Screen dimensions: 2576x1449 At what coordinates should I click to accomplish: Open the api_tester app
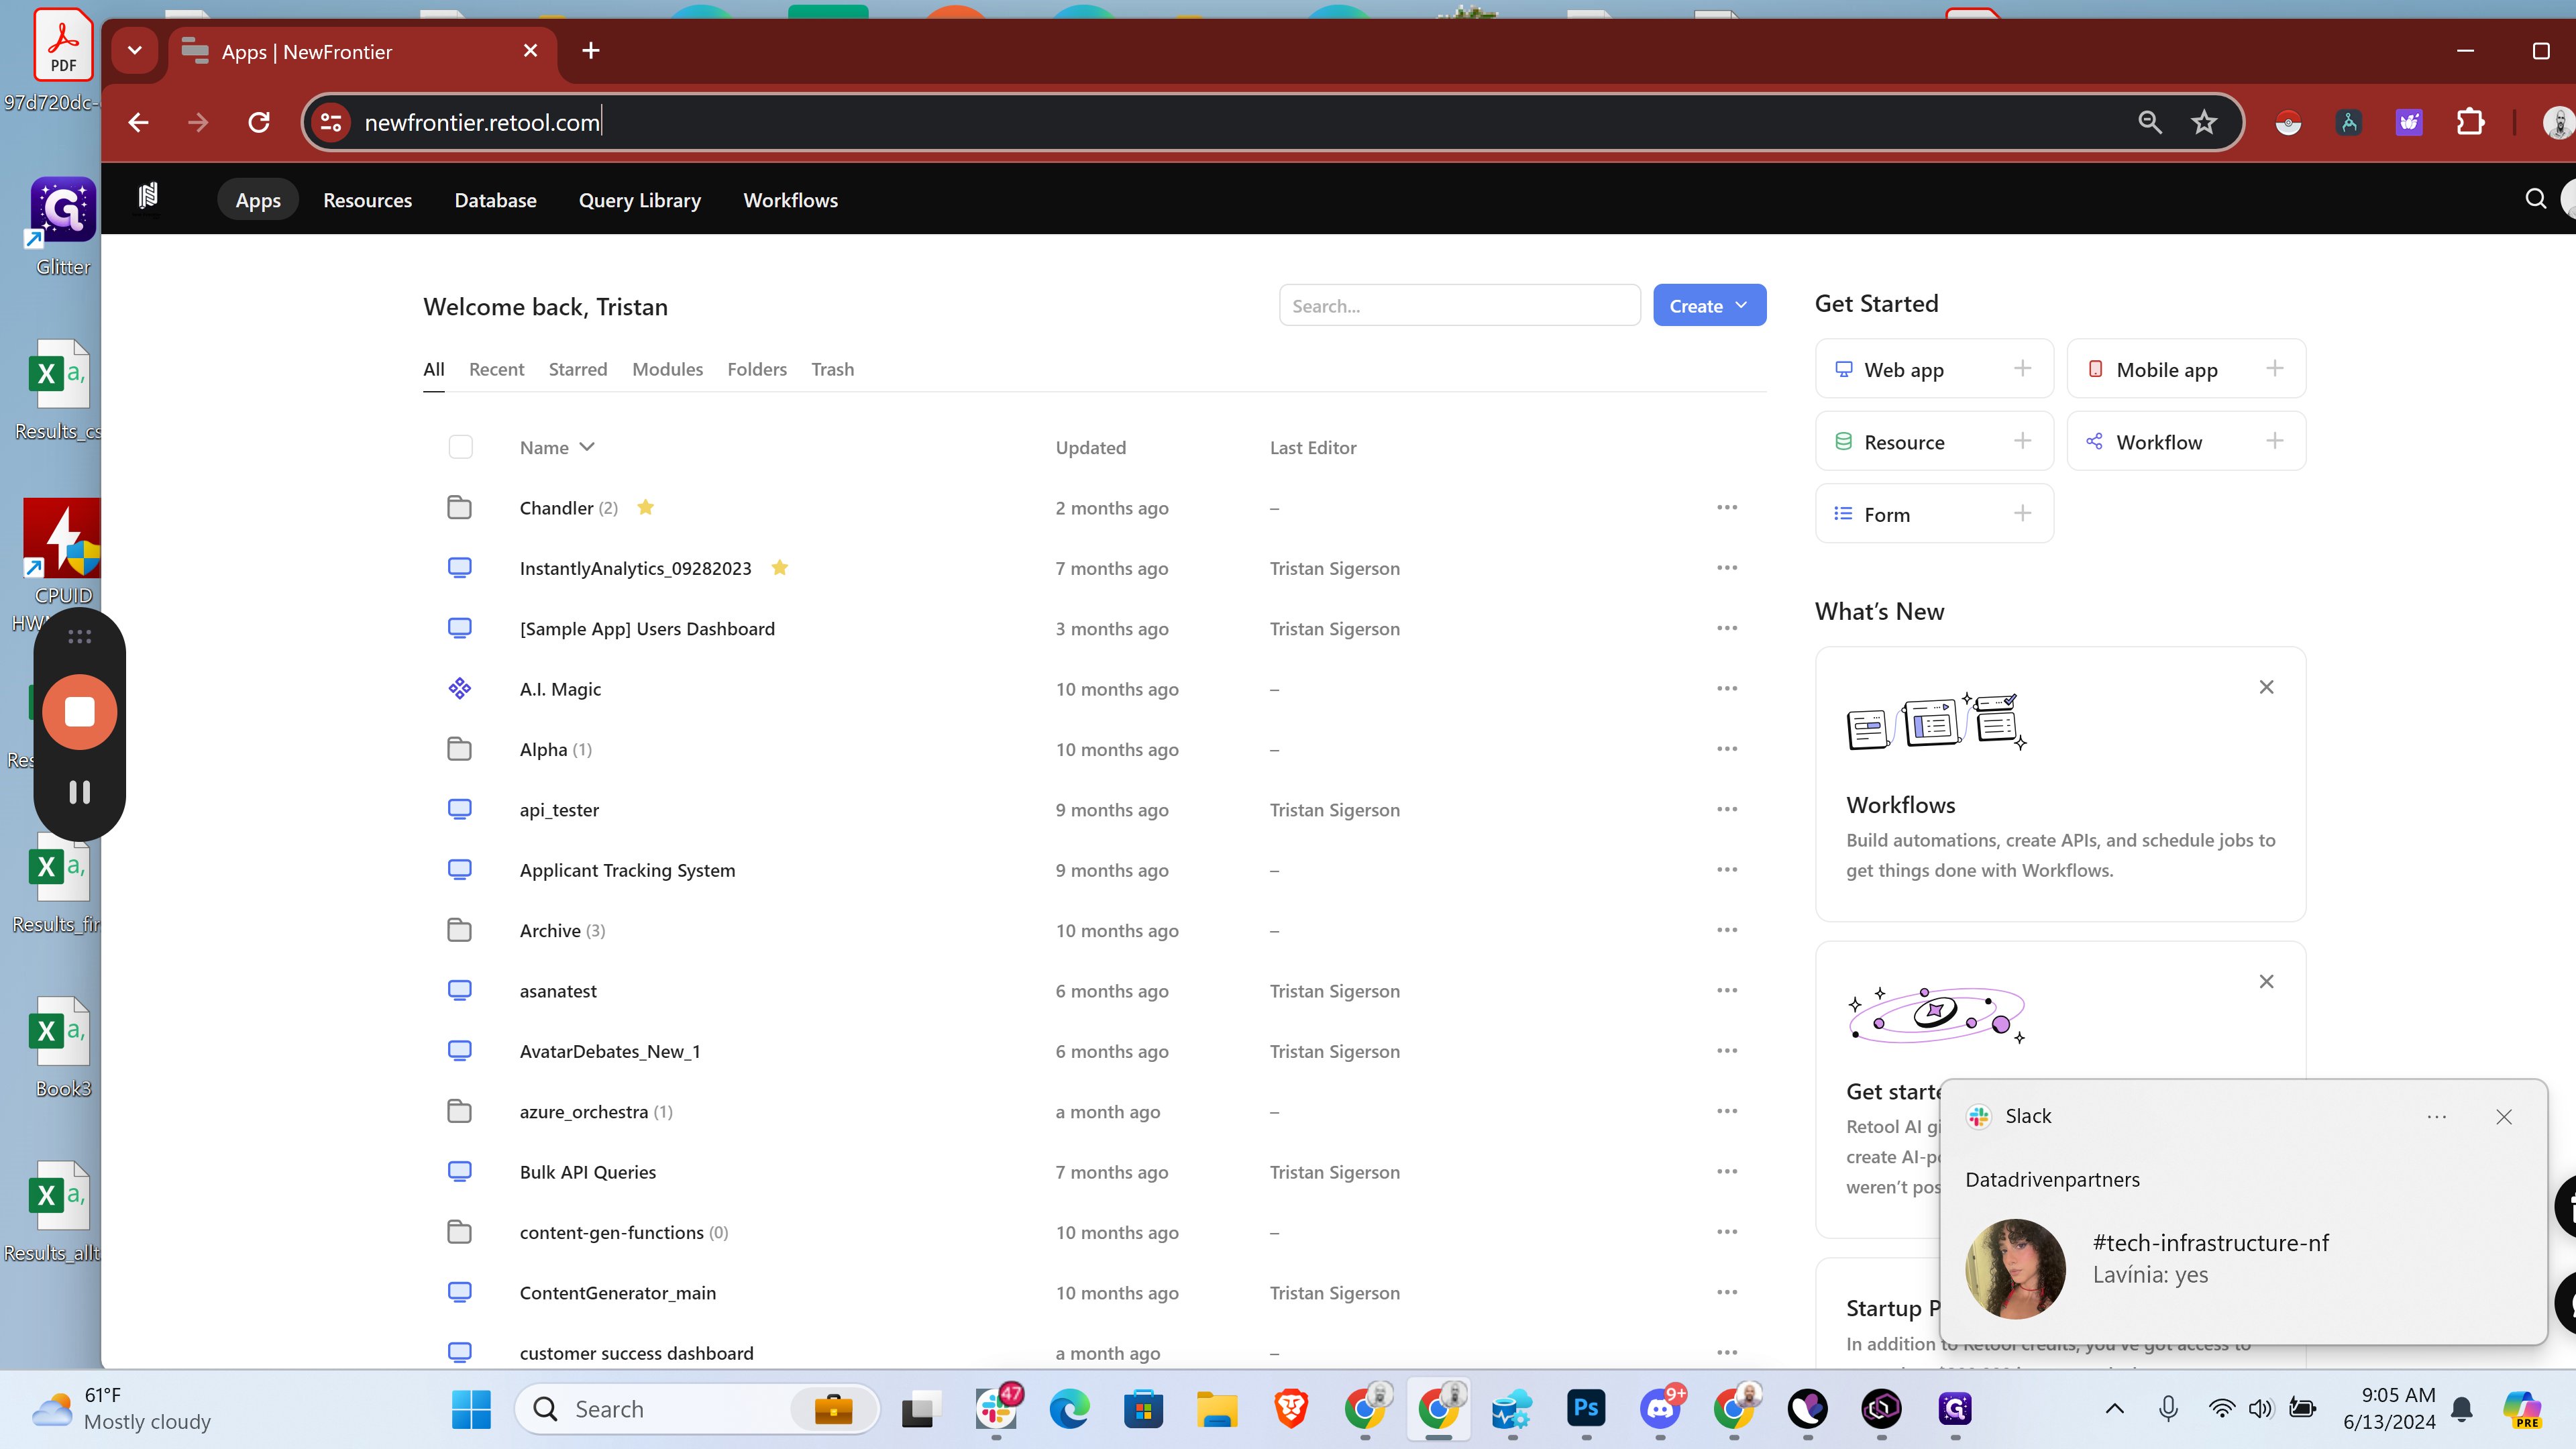click(x=559, y=810)
